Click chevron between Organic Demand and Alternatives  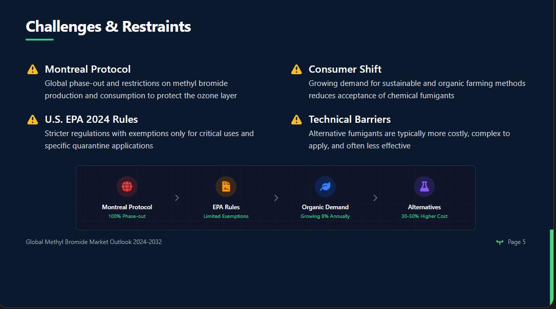tap(375, 198)
